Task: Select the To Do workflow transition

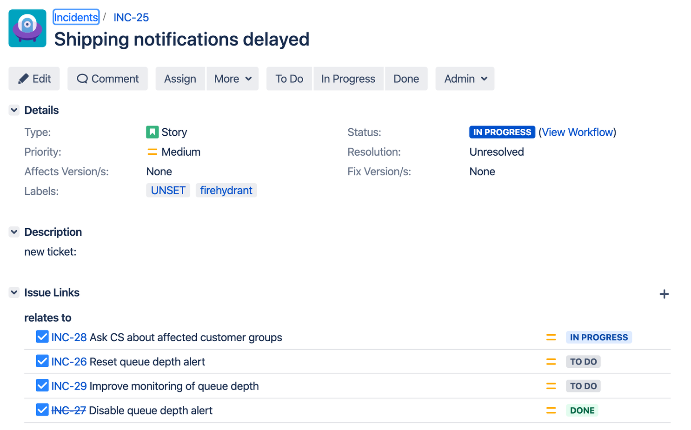Action: (x=289, y=79)
